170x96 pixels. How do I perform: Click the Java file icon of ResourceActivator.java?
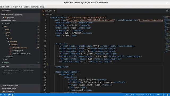10,54
